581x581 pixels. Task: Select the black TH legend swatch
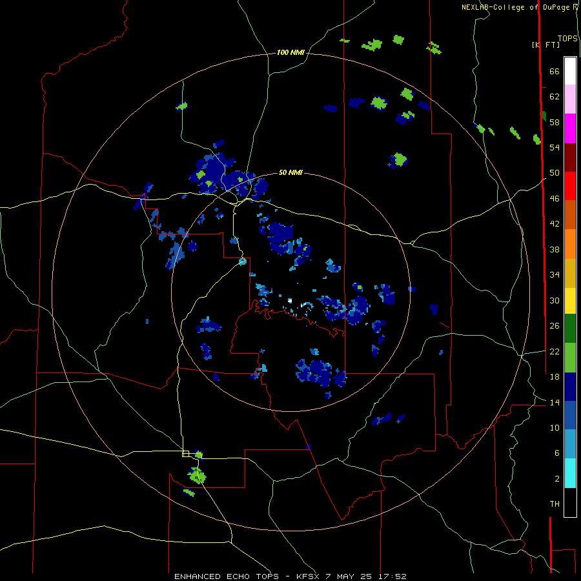570,502
